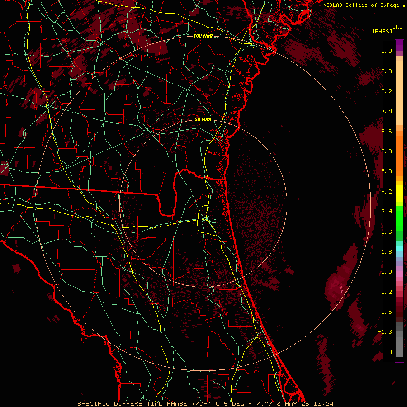
Task: Click the 10:24 timestamp in the caption
Action: pyautogui.click(x=324, y=404)
